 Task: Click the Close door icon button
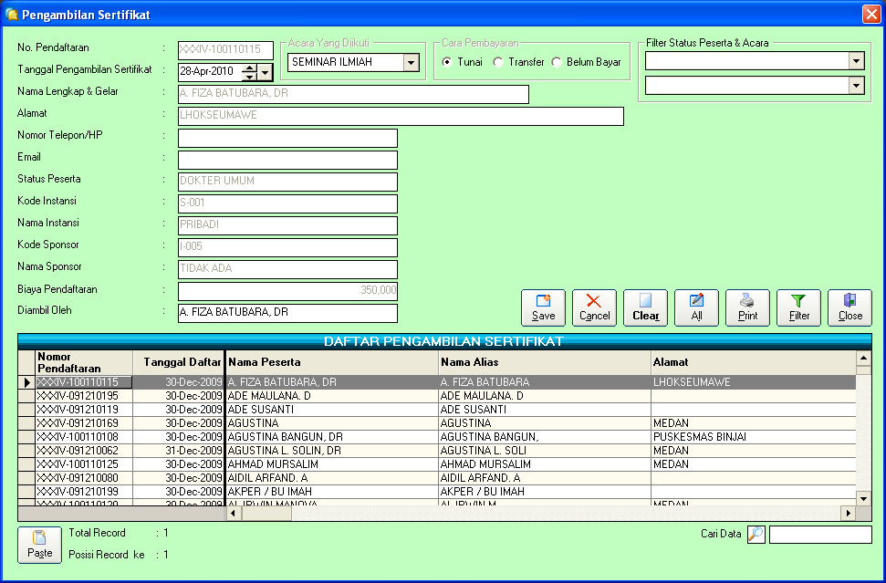850,307
